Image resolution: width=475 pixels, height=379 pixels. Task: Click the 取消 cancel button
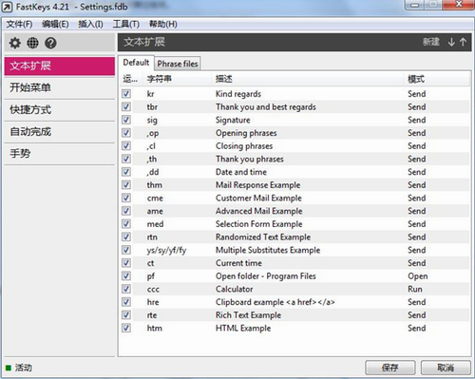(x=446, y=368)
